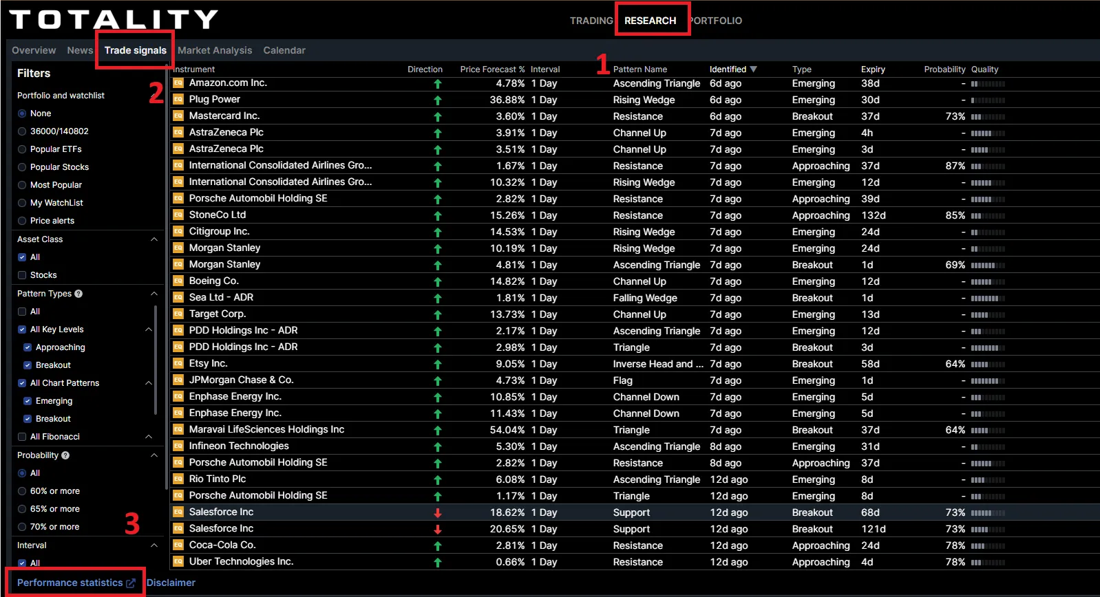Click the equity icon beside Rio Tinto Plc
Screen dimensions: 1100x597
point(178,479)
